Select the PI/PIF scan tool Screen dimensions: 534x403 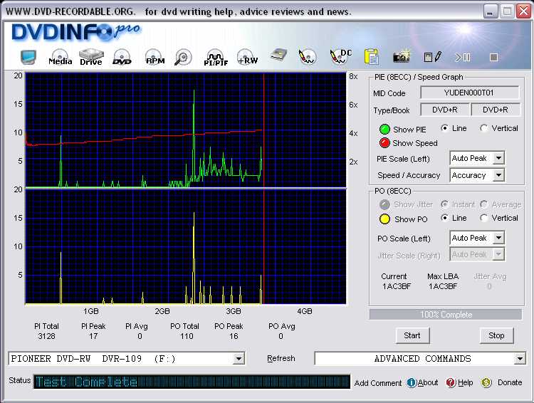pyautogui.click(x=216, y=57)
